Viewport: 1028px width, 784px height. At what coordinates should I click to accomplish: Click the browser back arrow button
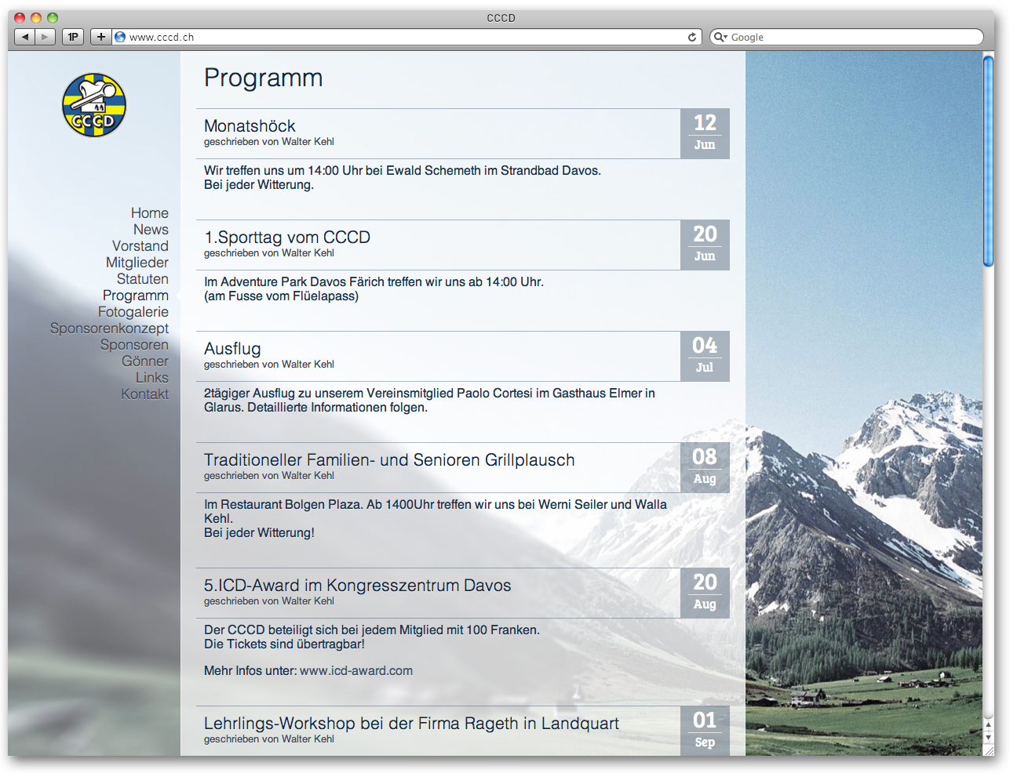(x=25, y=37)
